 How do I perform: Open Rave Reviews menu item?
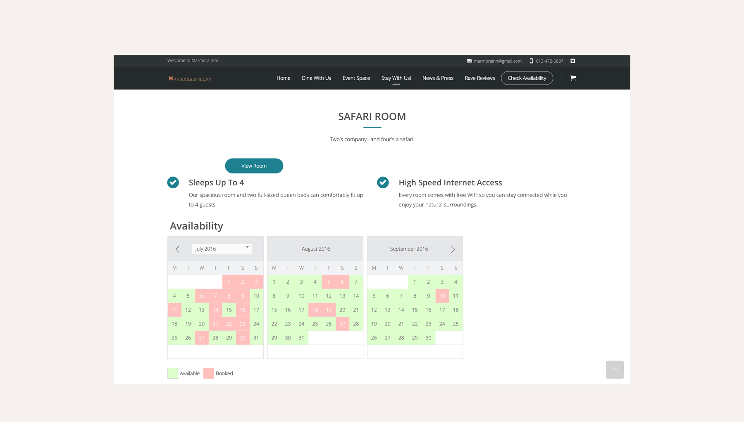[479, 78]
